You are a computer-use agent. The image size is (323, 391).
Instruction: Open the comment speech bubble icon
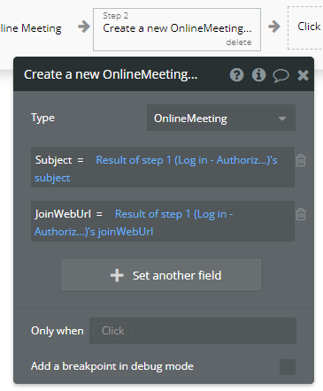(x=281, y=75)
